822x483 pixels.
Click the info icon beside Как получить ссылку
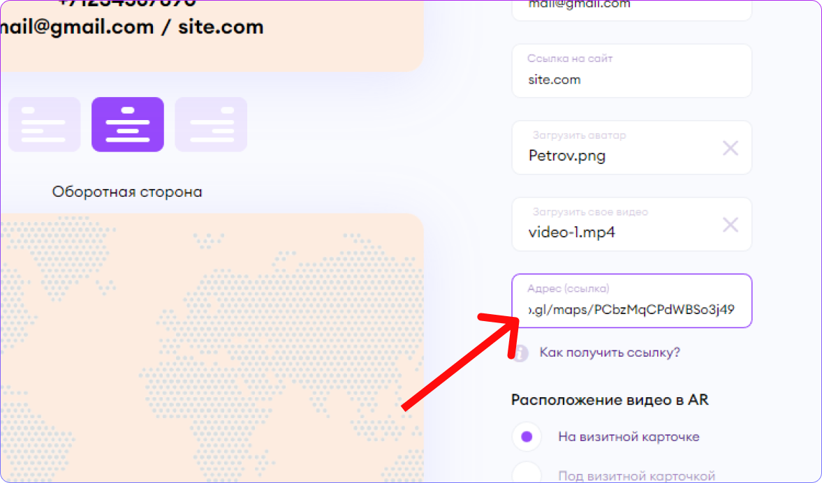point(520,353)
